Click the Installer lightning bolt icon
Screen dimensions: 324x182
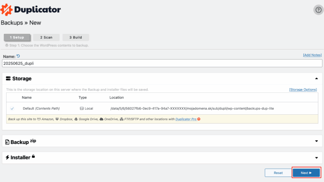coord(7,158)
